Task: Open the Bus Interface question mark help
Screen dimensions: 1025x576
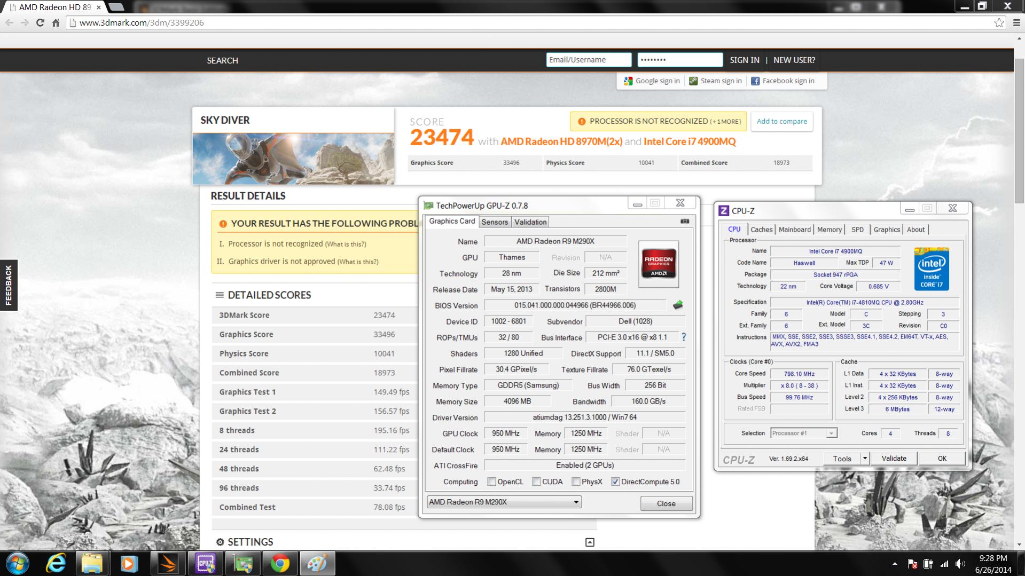Action: [684, 337]
